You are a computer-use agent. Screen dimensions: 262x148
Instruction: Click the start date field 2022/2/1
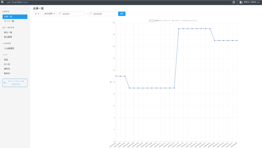[71, 14]
